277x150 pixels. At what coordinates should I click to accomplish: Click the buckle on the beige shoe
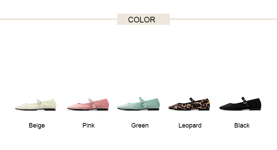click(x=40, y=102)
